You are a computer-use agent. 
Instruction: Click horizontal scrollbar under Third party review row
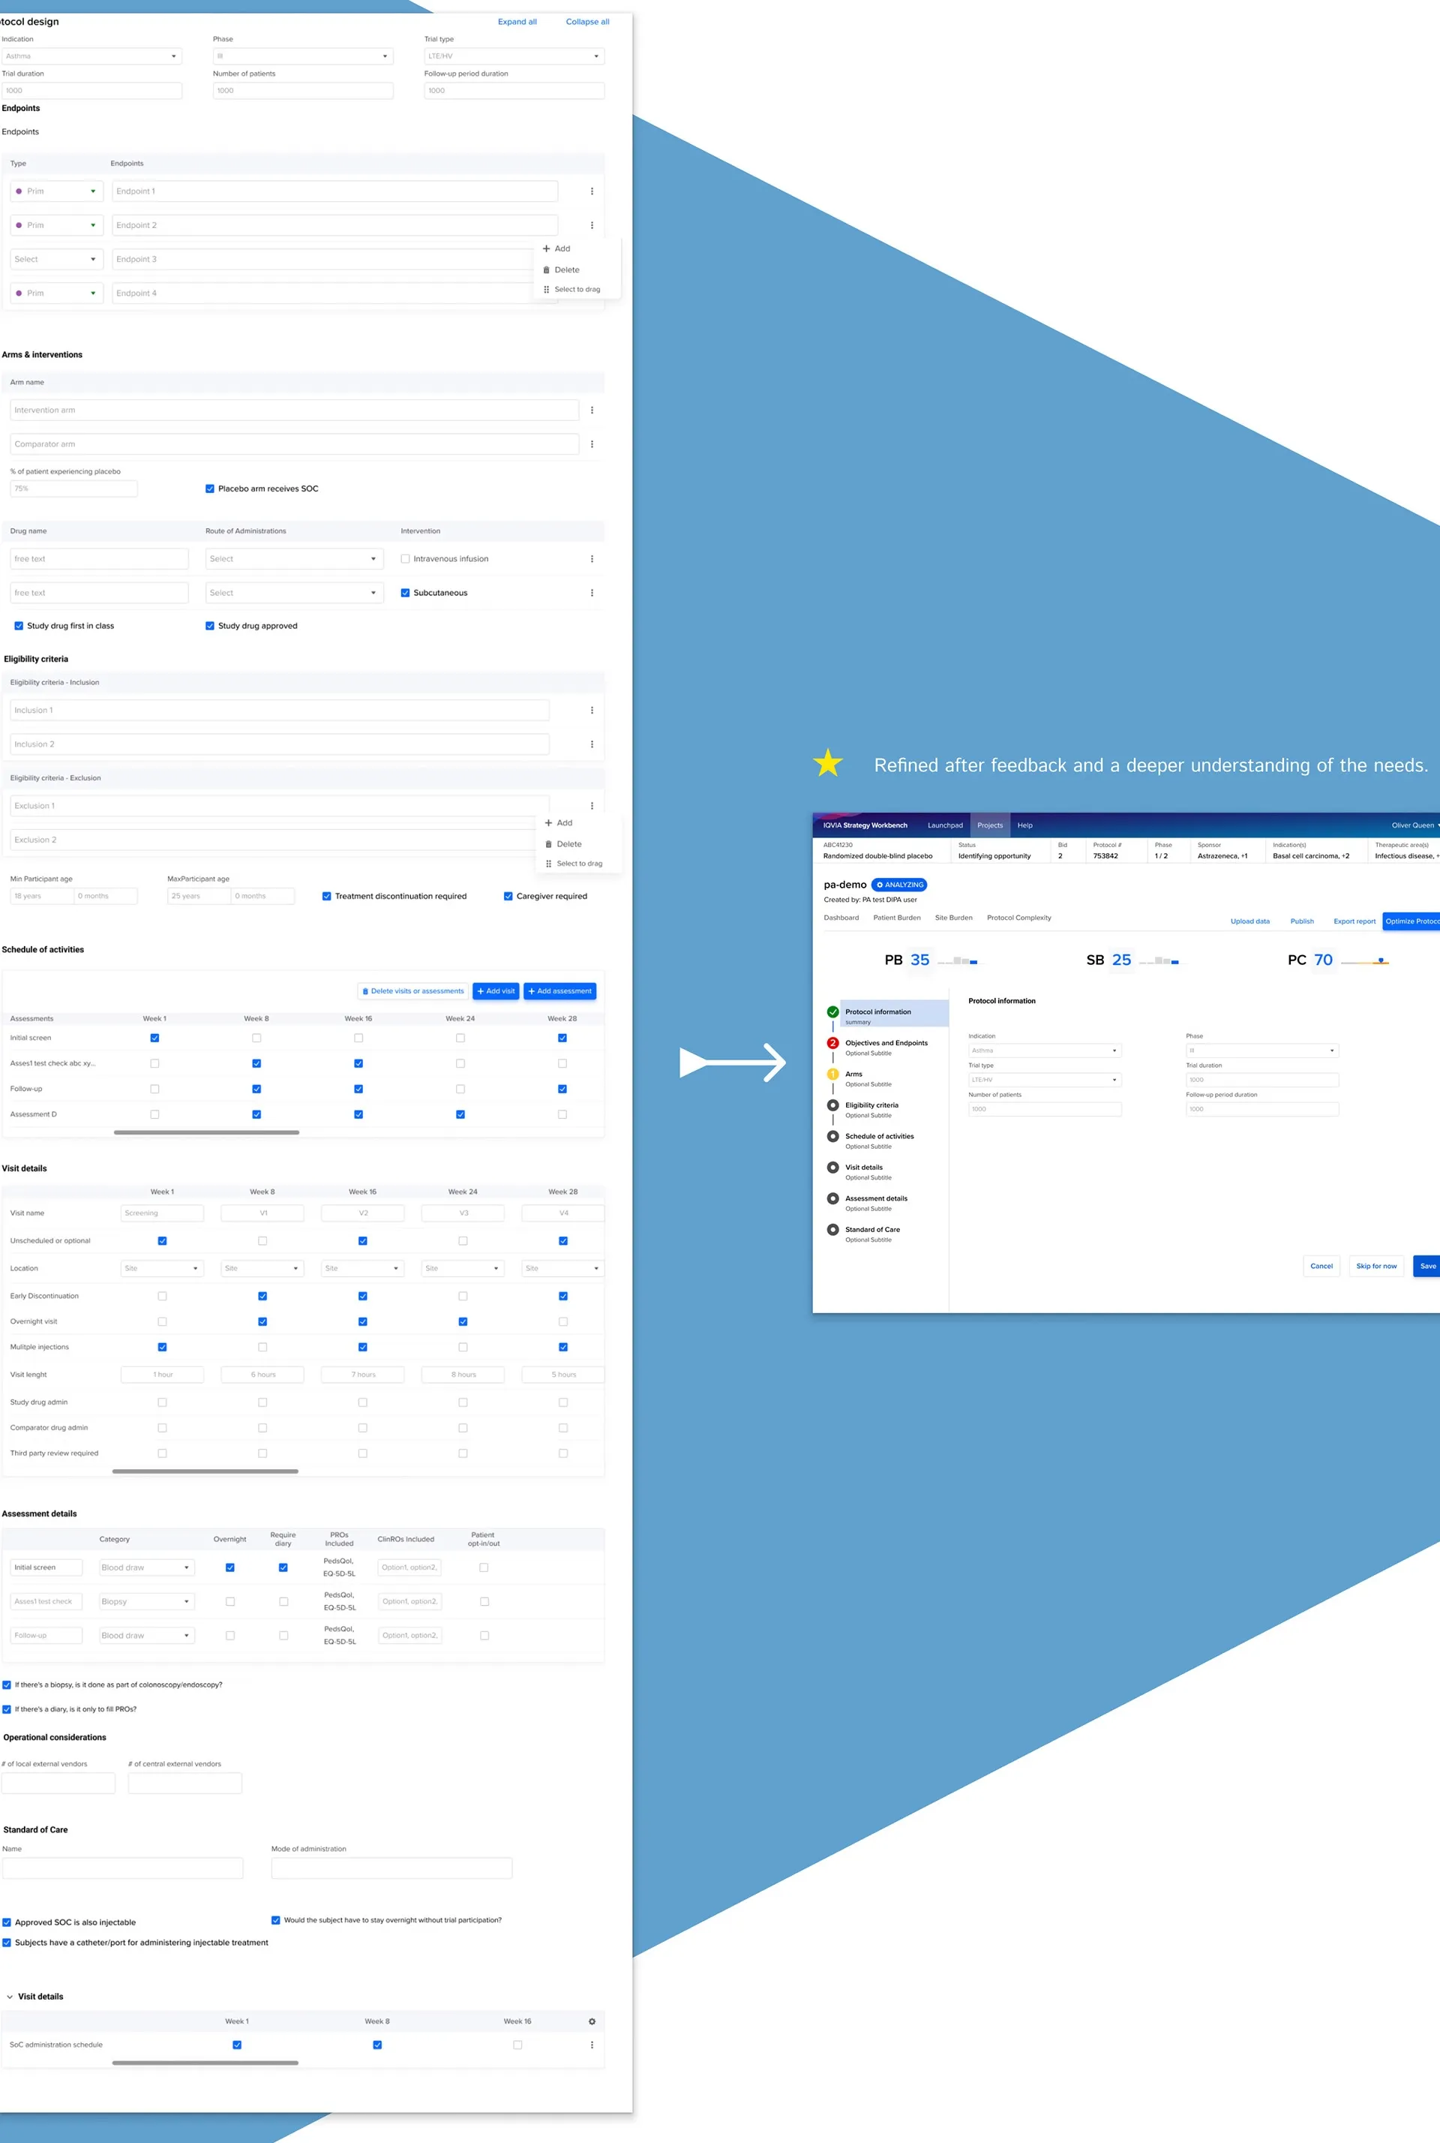tap(205, 1471)
